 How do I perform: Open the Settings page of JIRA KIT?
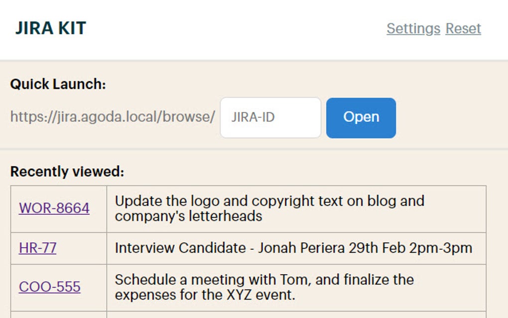[412, 29]
